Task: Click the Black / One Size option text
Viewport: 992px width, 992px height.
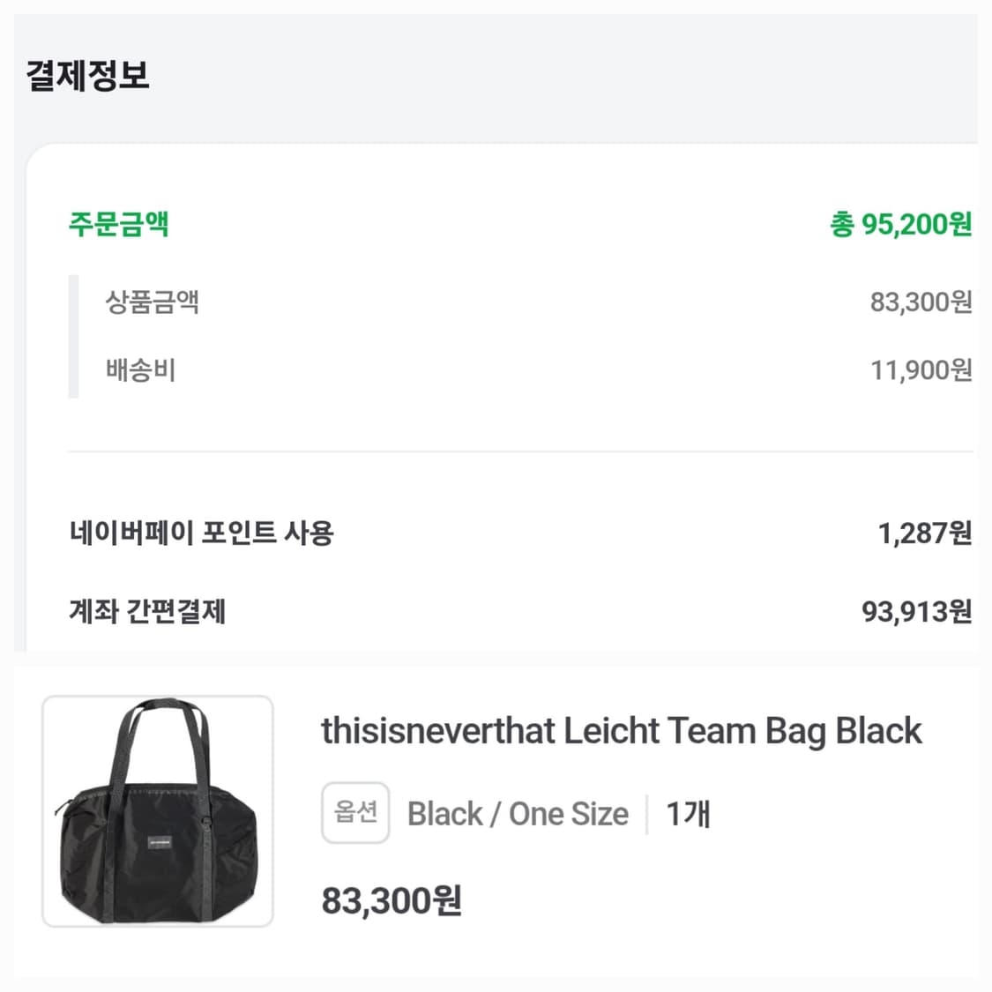Action: click(x=516, y=814)
